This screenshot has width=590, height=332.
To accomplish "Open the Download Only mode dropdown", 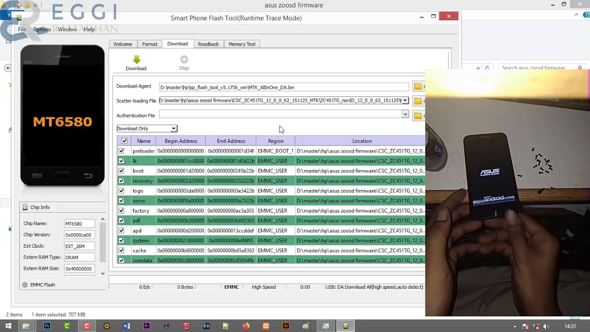I will click(x=147, y=129).
